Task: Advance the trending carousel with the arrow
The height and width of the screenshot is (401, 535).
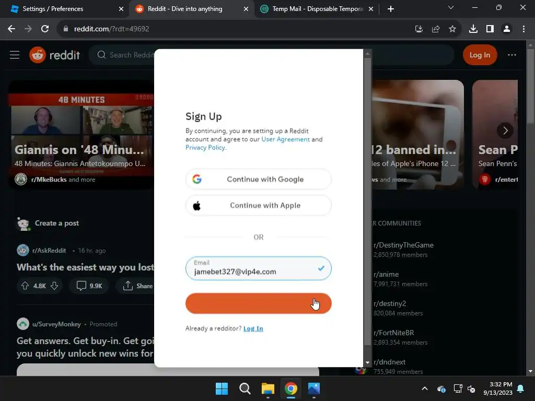Action: tap(505, 130)
